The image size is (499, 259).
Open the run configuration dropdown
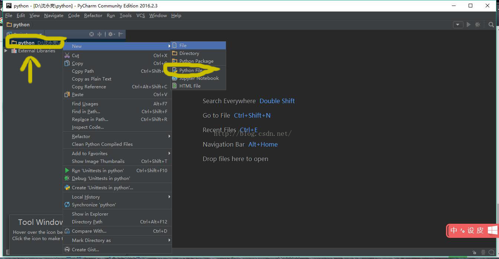pyautogui.click(x=458, y=24)
